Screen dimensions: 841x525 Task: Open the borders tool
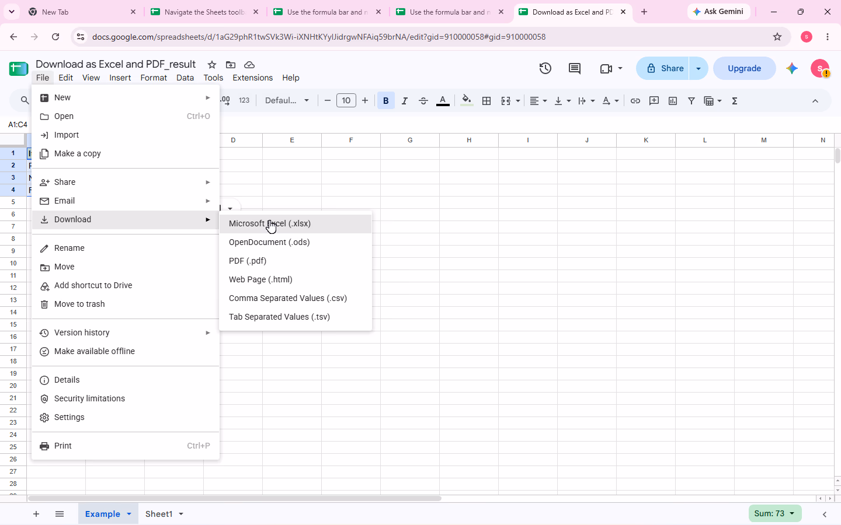click(486, 101)
